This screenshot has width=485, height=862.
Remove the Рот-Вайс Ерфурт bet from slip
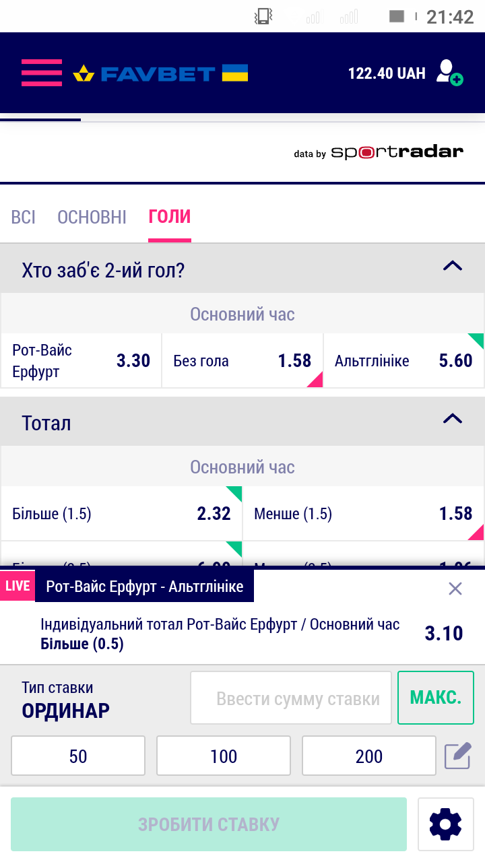click(x=455, y=589)
